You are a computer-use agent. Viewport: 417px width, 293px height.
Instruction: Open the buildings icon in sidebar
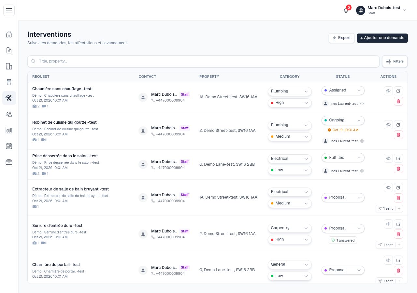click(9, 66)
